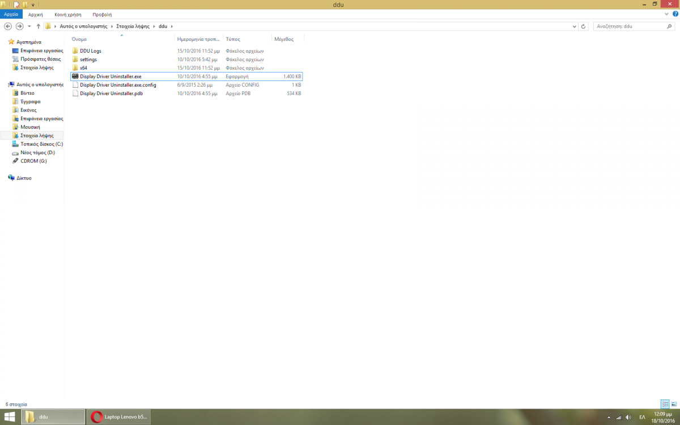Open address bar history dropdown

click(575, 26)
